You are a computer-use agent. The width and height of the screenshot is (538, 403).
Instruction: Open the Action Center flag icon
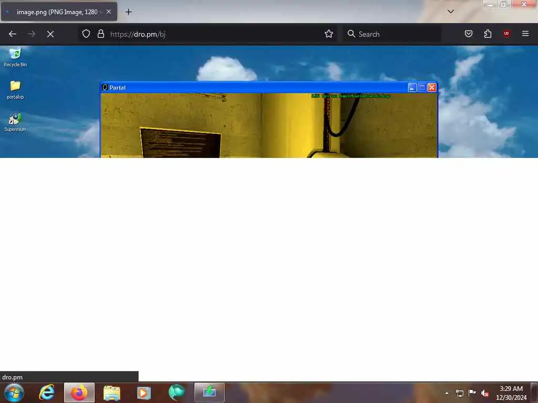(x=472, y=393)
